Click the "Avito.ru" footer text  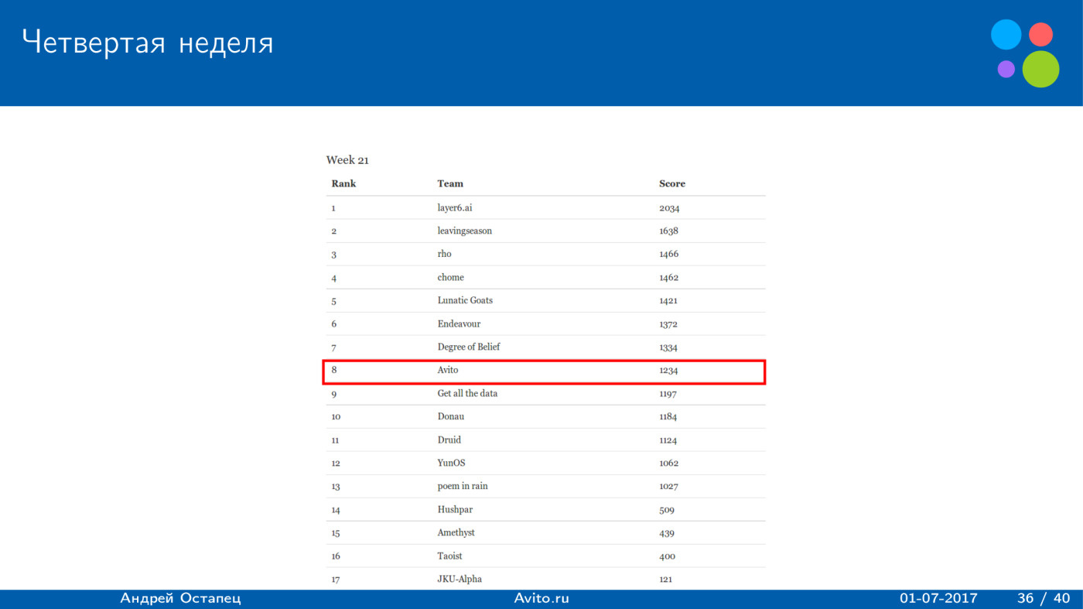click(x=541, y=599)
